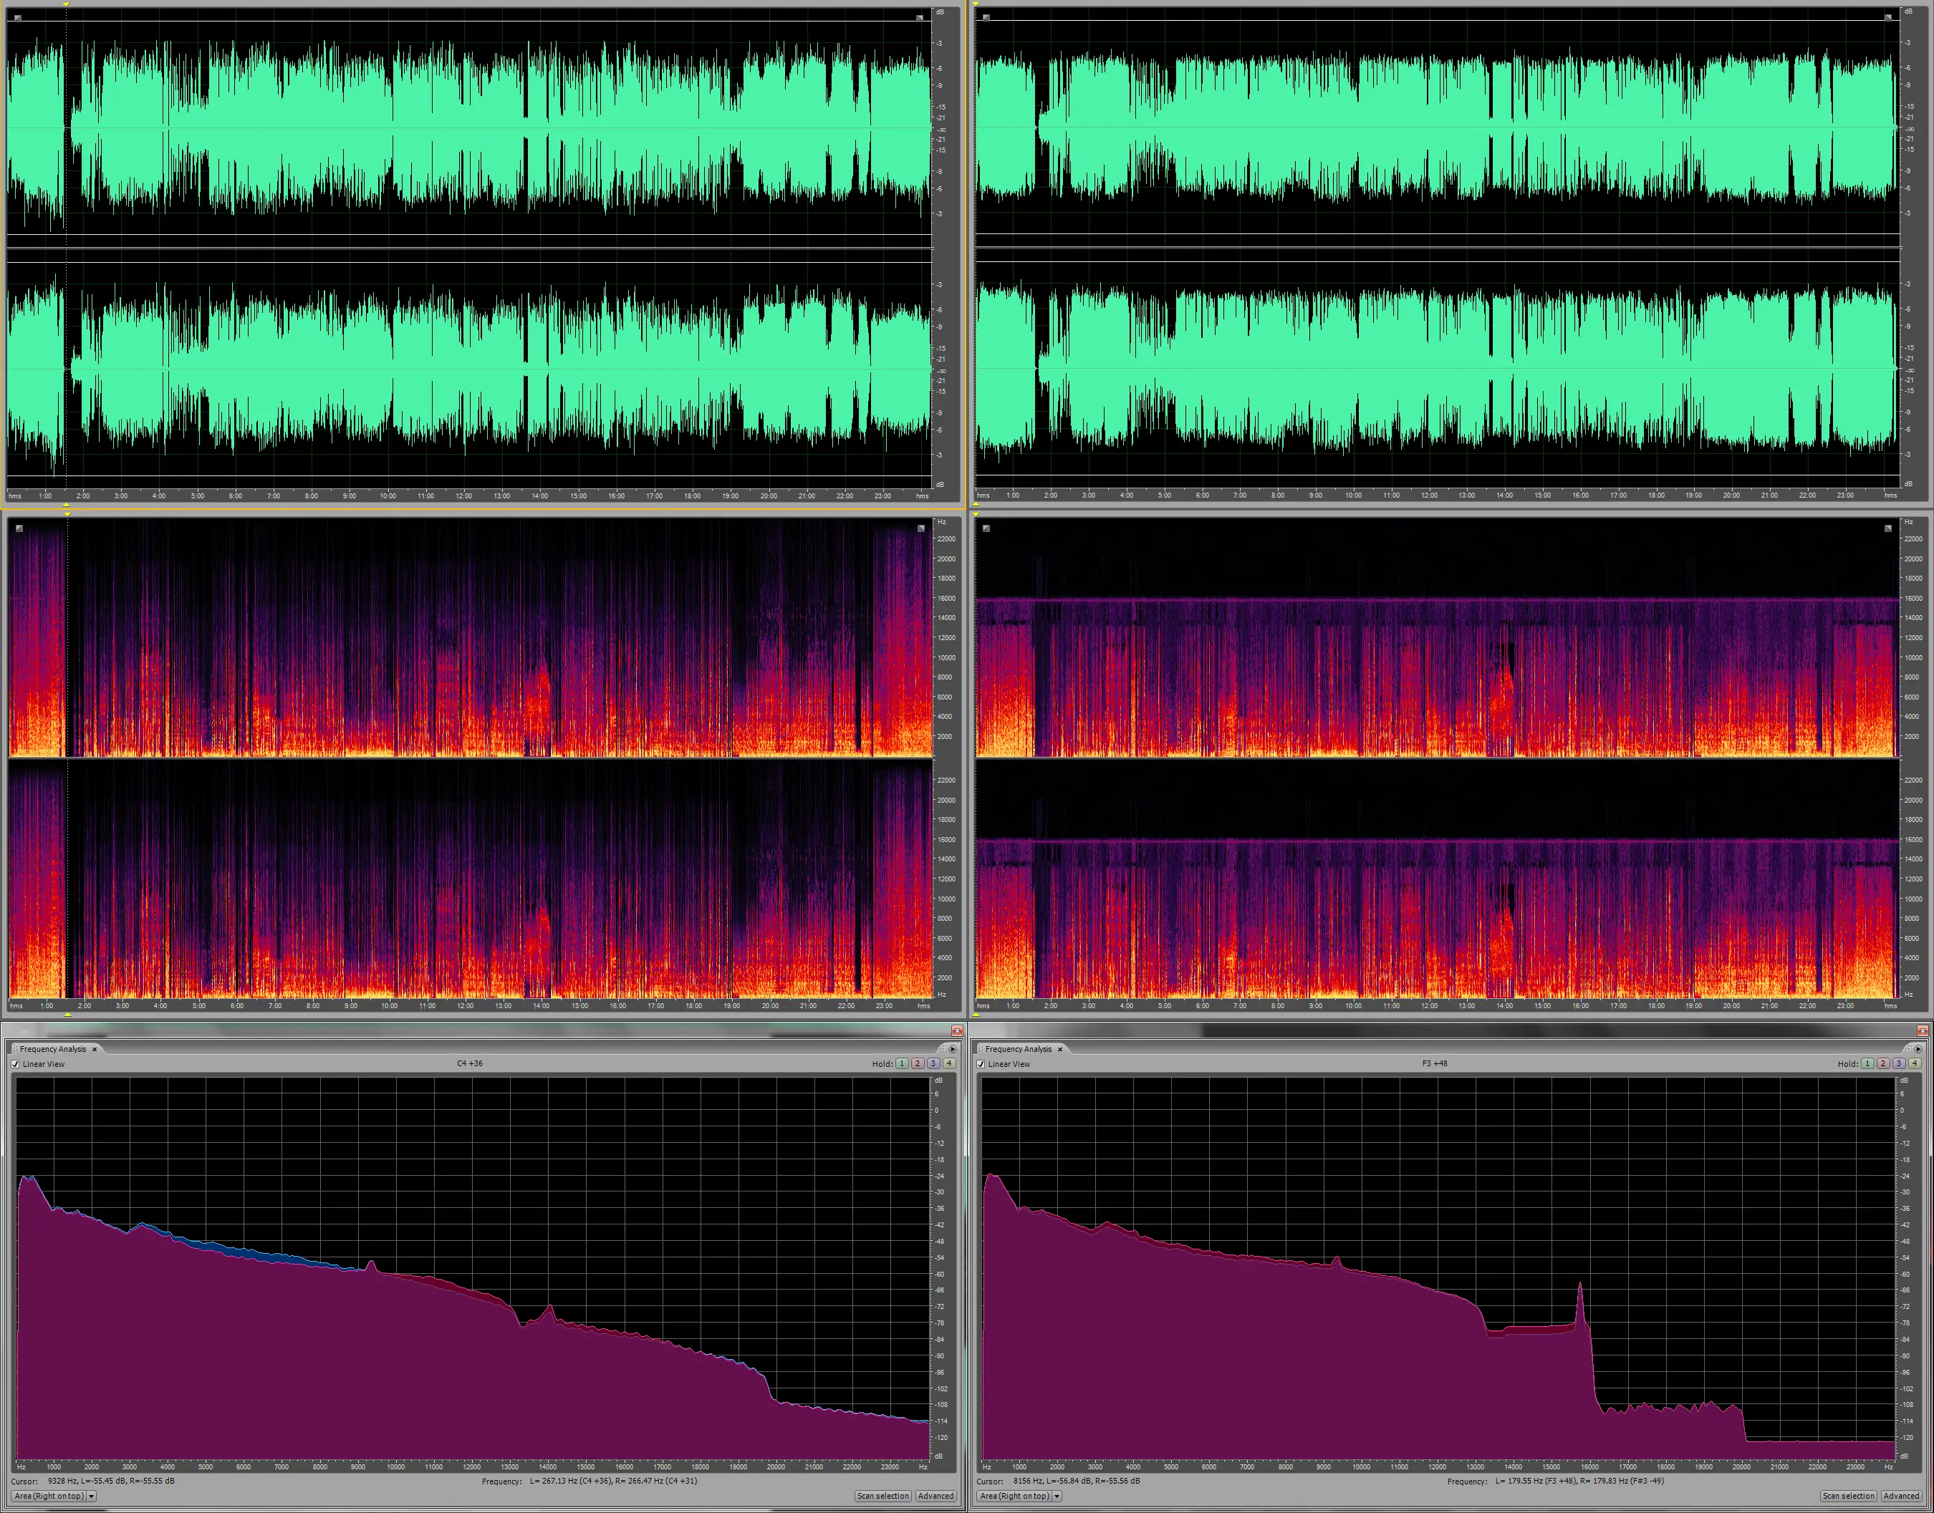Uncheck Linear View in right Frequency Analysis
1934x1513 pixels.
click(x=981, y=1064)
